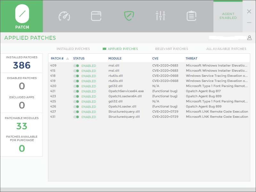The image size is (256, 192).
Task: Switch to Relevant Patches tab
Action: pos(172,49)
